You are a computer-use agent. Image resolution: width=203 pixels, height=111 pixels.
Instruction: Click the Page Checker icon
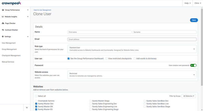3,23
